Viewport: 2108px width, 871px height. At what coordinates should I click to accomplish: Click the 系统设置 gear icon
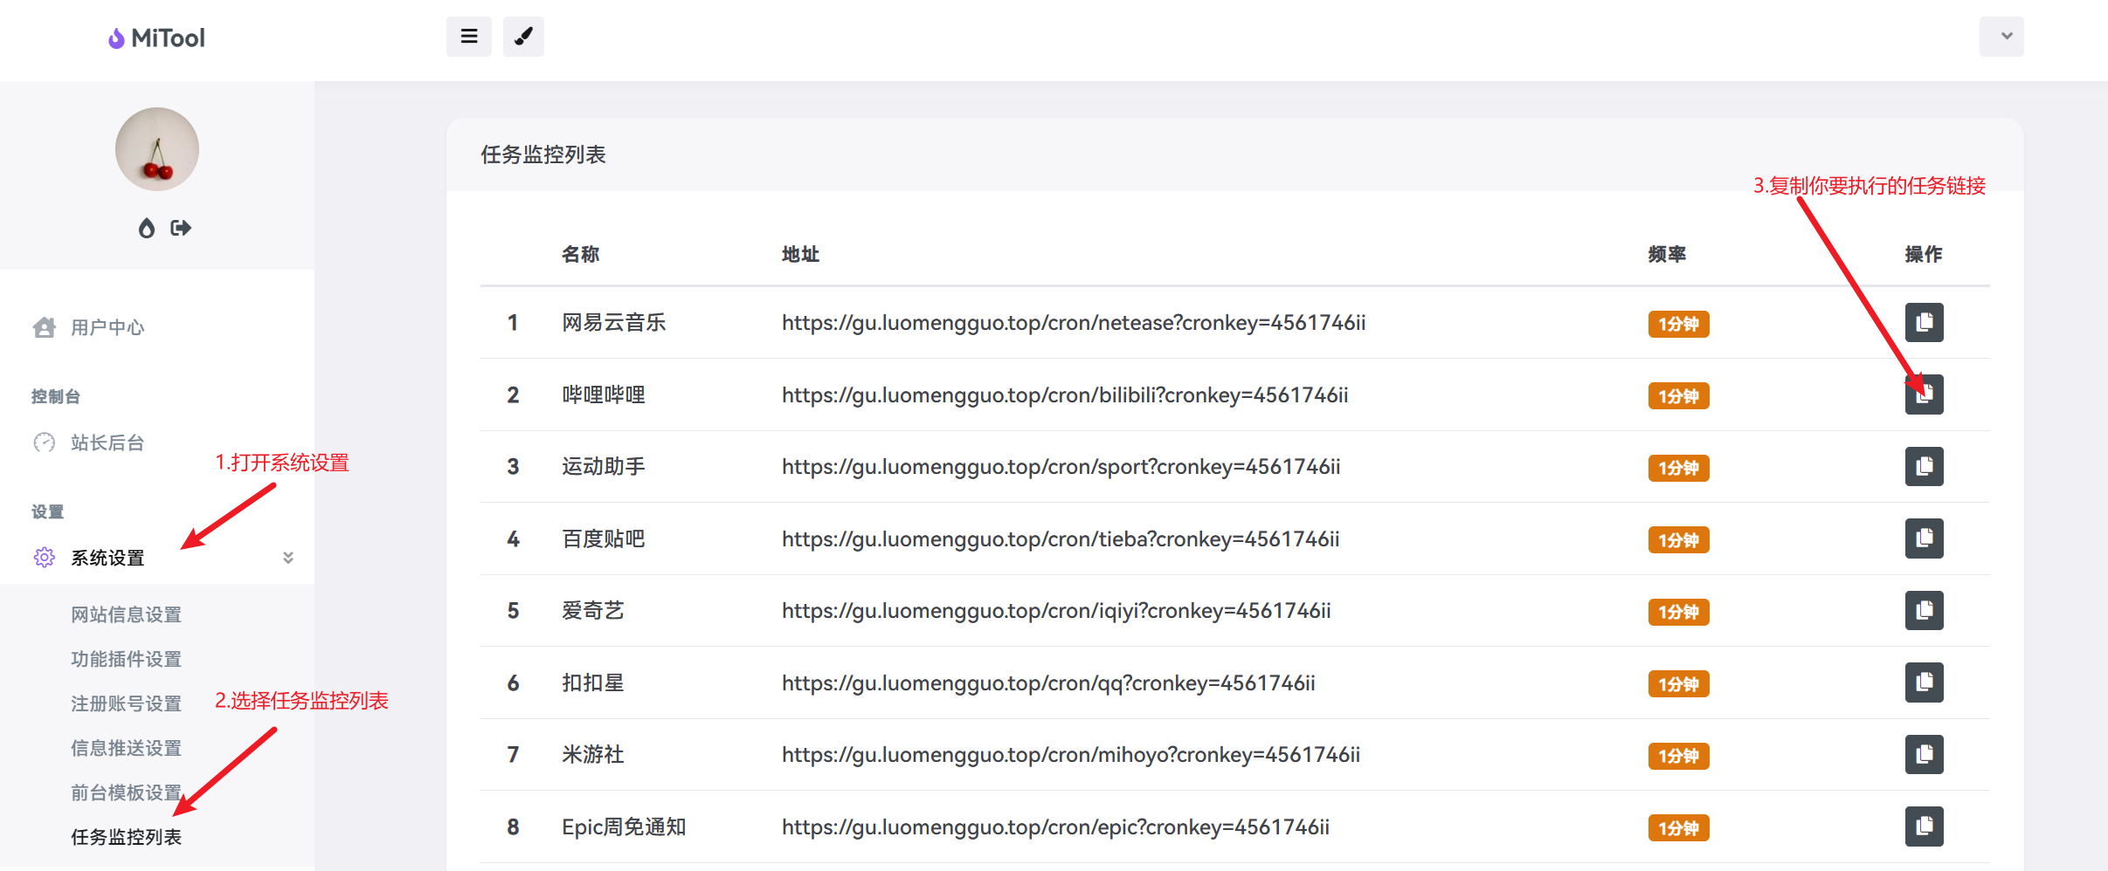(45, 558)
